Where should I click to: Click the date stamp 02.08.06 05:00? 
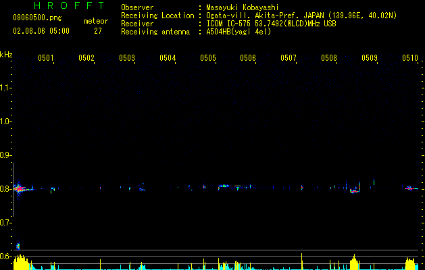(x=41, y=31)
